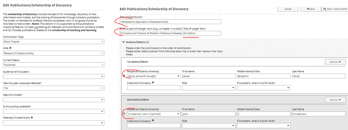348x130 pixels.
Task: Click the Cancel button
Action: (288, 9)
